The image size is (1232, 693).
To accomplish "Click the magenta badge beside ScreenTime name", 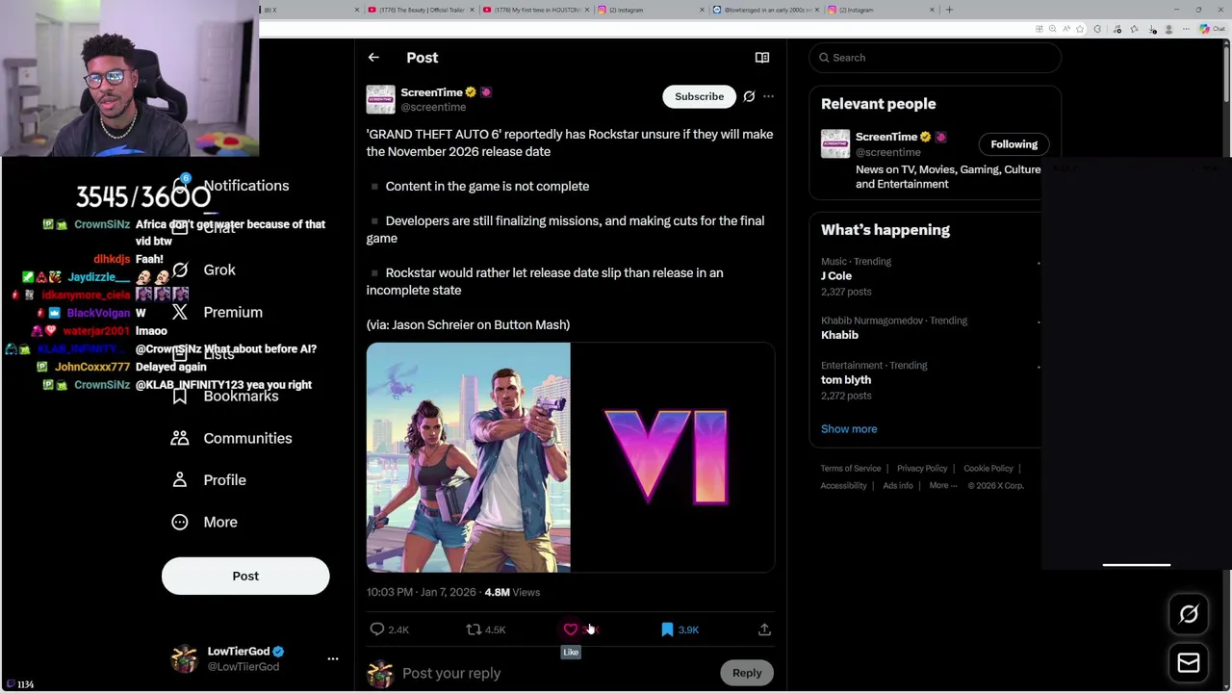I will [486, 92].
